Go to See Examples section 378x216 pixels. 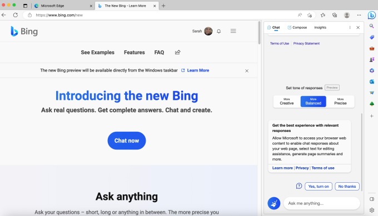click(x=98, y=53)
